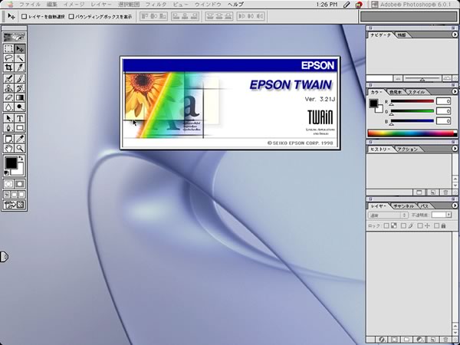
Task: Switch to the パス tab
Action: pos(424,206)
